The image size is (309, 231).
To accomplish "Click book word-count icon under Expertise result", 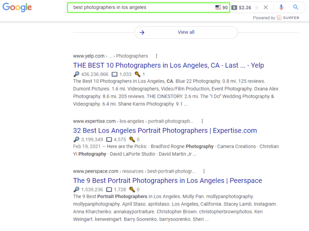I will [x=109, y=140].
